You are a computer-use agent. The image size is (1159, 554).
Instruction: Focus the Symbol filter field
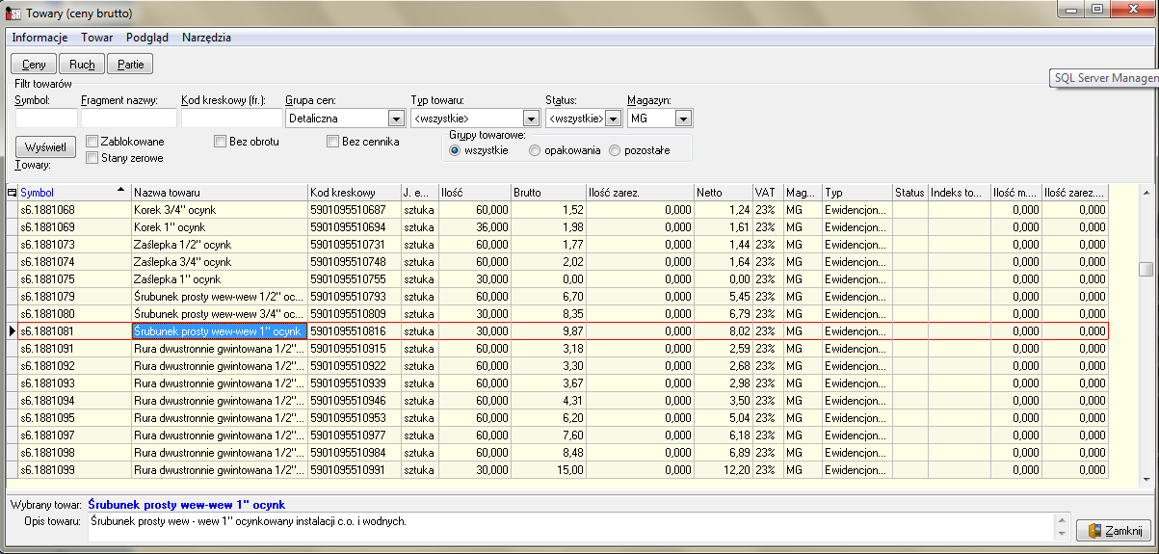tap(46, 118)
